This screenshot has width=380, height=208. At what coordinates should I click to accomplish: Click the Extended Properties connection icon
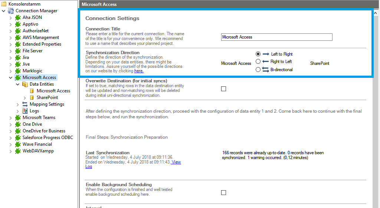tap(18, 44)
